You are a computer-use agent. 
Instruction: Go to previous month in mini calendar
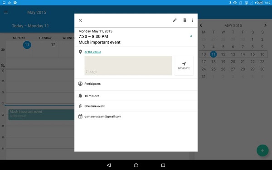pyautogui.click(x=201, y=25)
